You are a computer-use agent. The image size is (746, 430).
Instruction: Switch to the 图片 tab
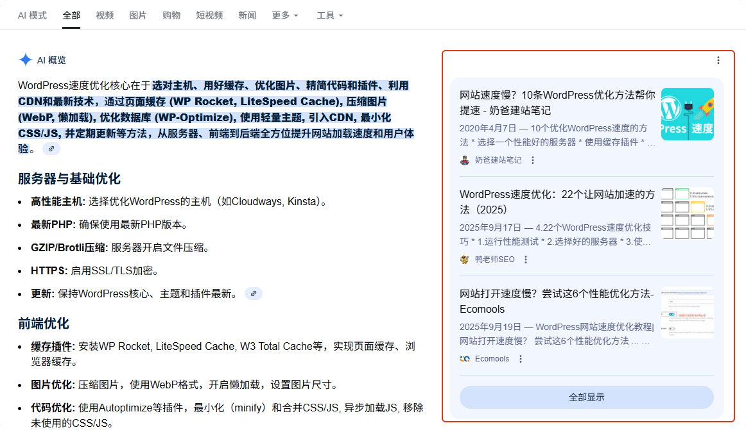[139, 15]
